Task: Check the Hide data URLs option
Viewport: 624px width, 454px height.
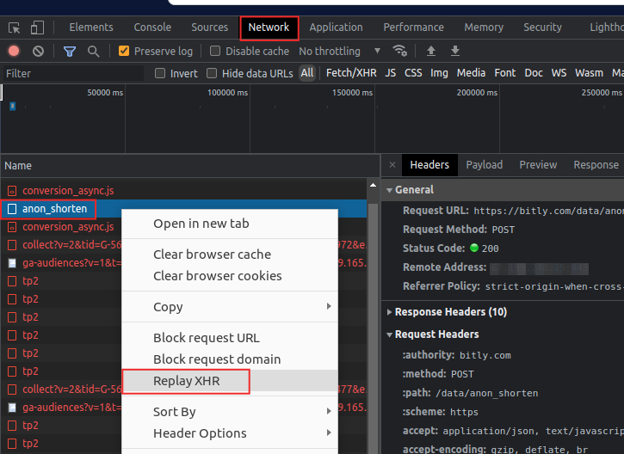Action: tap(213, 74)
